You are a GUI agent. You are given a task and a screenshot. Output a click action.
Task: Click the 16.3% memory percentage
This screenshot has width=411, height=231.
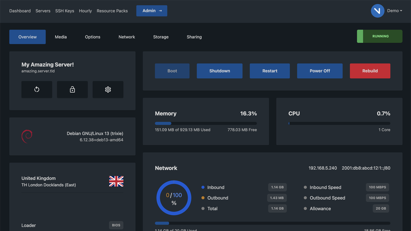point(248,113)
